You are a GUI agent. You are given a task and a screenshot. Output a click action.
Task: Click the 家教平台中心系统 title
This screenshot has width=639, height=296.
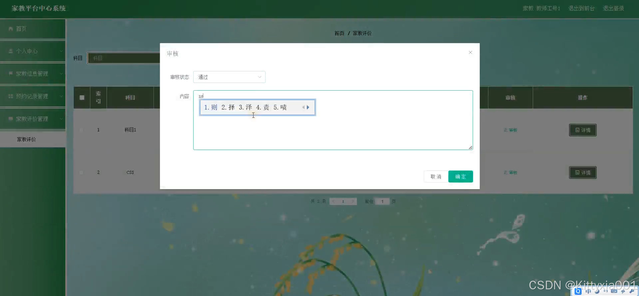(39, 8)
